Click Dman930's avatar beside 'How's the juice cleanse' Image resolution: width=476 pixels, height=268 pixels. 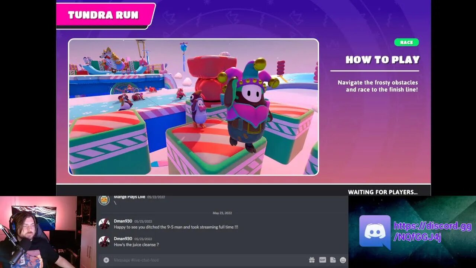point(104,242)
